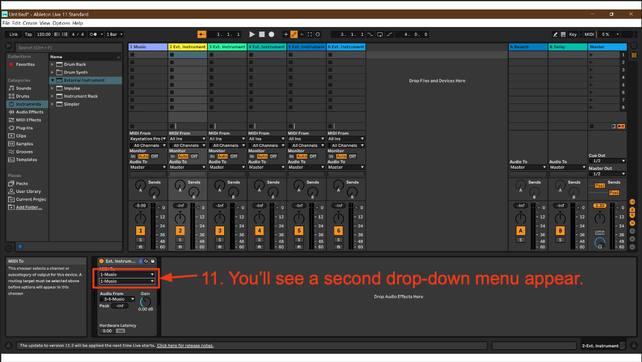Click the Session Record circle button
This screenshot has height=362, width=642.
(x=317, y=35)
